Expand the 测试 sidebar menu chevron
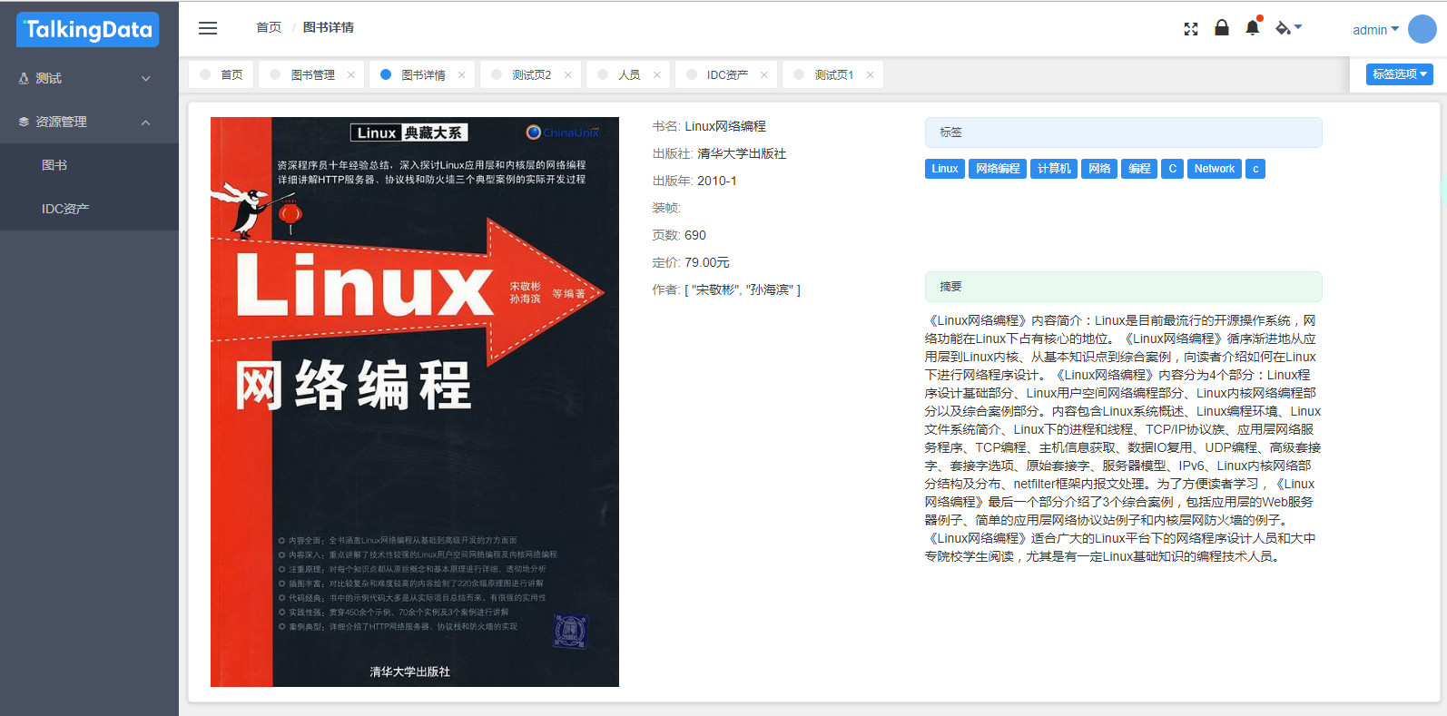This screenshot has height=716, width=1447. [x=146, y=79]
